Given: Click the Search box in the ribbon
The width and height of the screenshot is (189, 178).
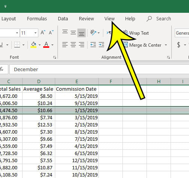Looking at the screenshot, I should [159, 19].
